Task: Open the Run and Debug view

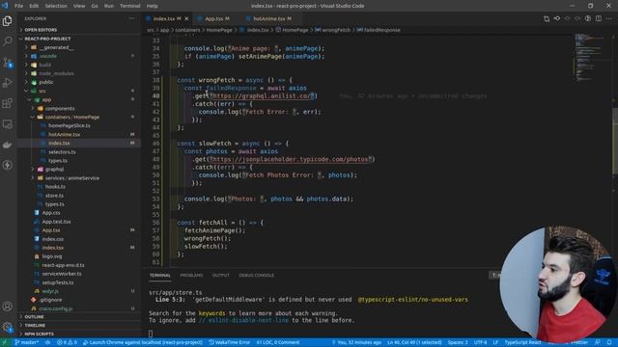Action: point(8,83)
